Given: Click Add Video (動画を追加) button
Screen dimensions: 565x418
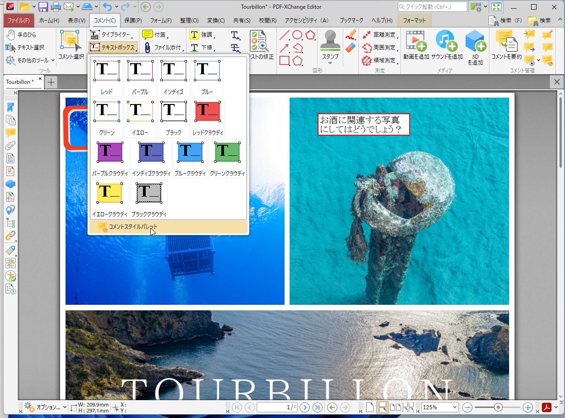Looking at the screenshot, I should 416,45.
